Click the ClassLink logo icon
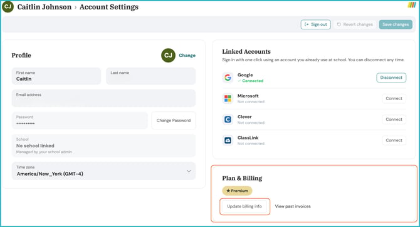The image size is (420, 227). tap(228, 140)
